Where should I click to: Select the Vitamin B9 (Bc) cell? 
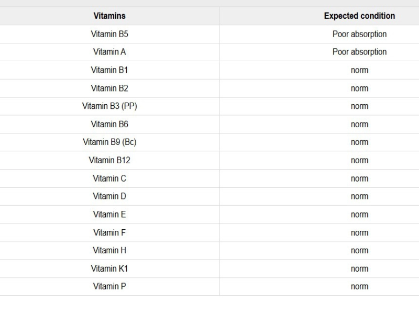pyautogui.click(x=109, y=142)
